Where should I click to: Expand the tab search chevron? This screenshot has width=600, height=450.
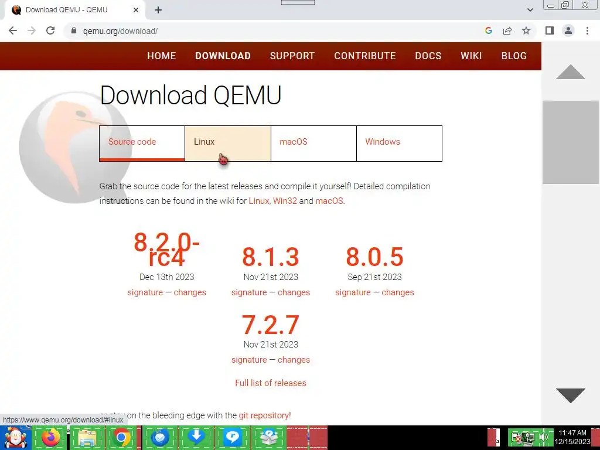(530, 10)
